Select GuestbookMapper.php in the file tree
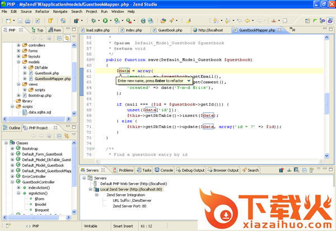 coord(52,79)
